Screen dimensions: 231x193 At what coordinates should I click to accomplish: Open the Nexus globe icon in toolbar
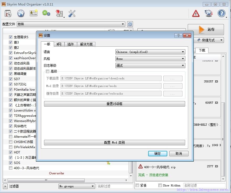click(x=21, y=13)
